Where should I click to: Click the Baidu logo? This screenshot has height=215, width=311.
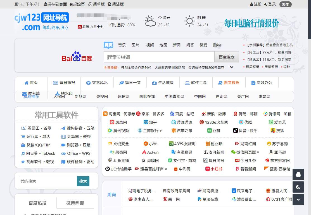pyautogui.click(x=77, y=57)
